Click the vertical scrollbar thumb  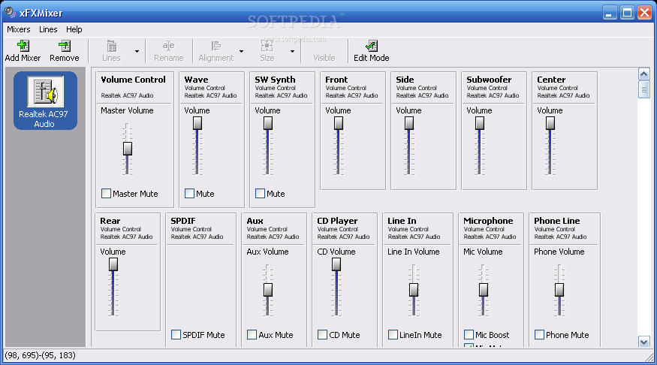pyautogui.click(x=644, y=89)
